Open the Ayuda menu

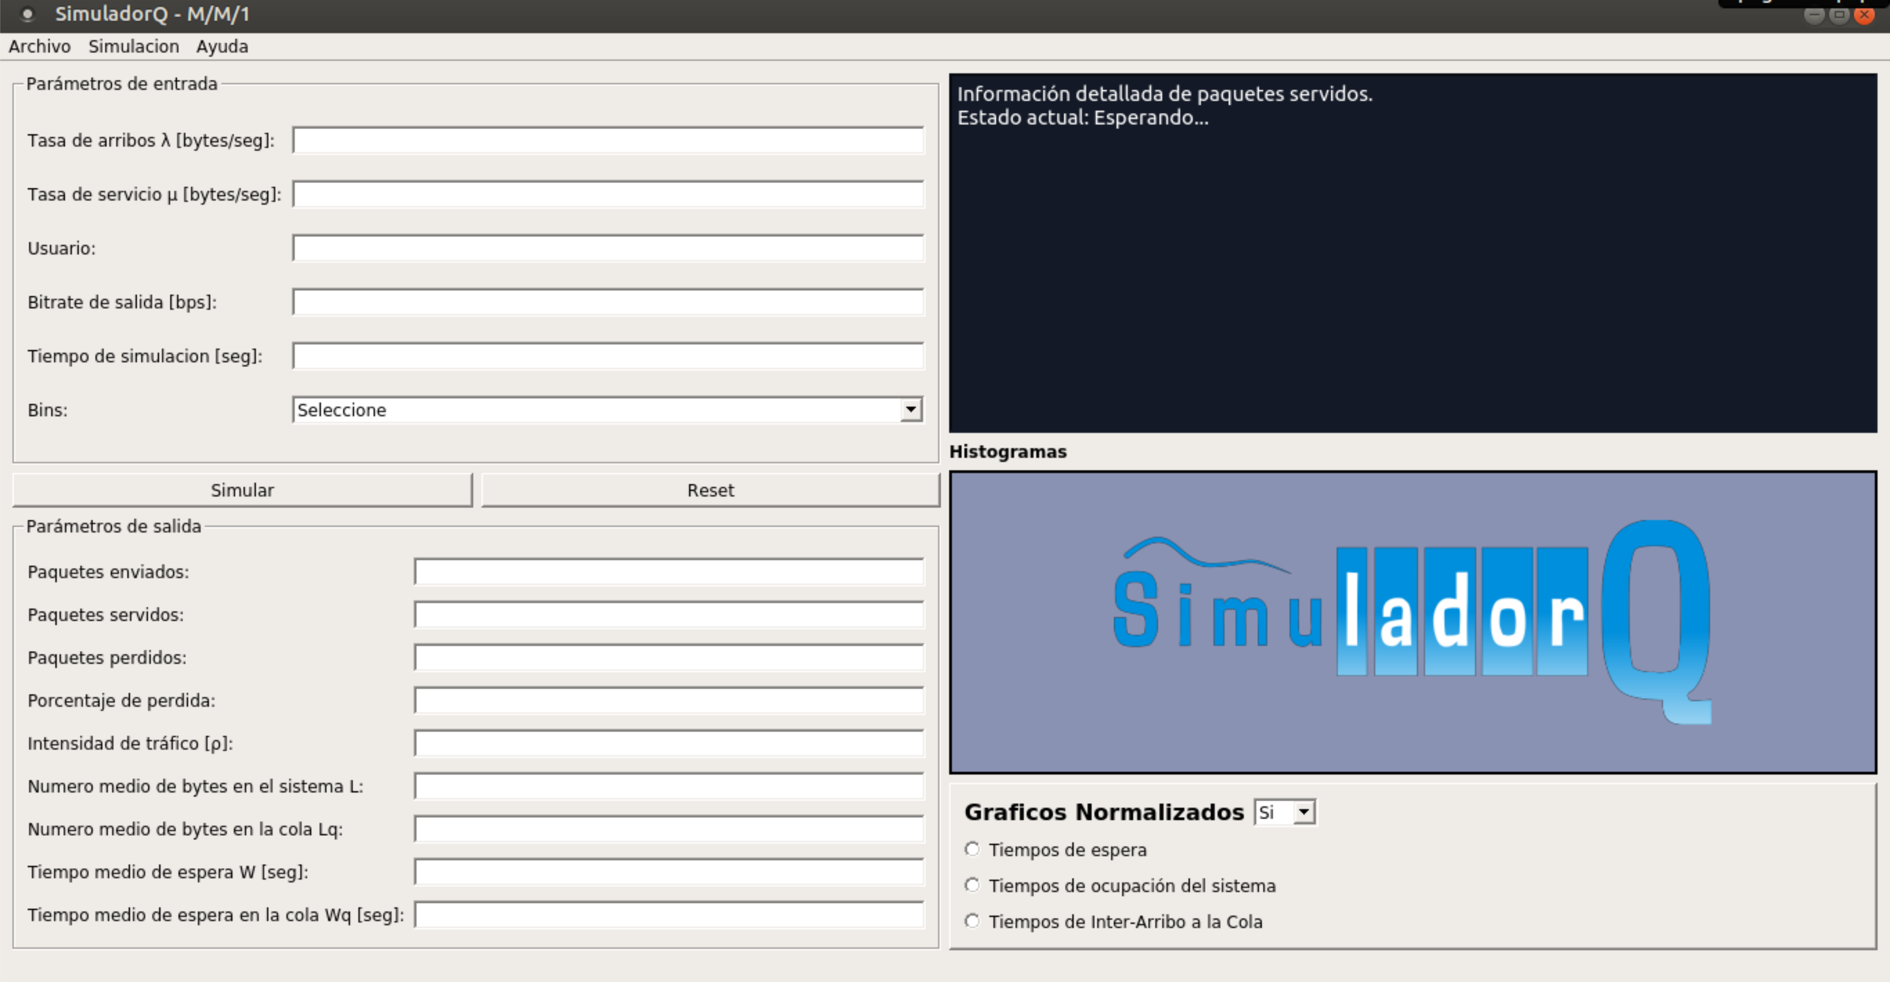coord(221,46)
